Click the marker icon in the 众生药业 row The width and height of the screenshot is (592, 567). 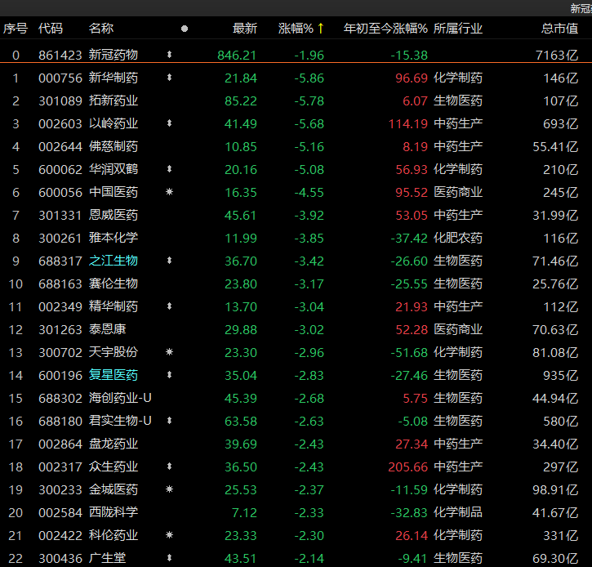coord(170,467)
